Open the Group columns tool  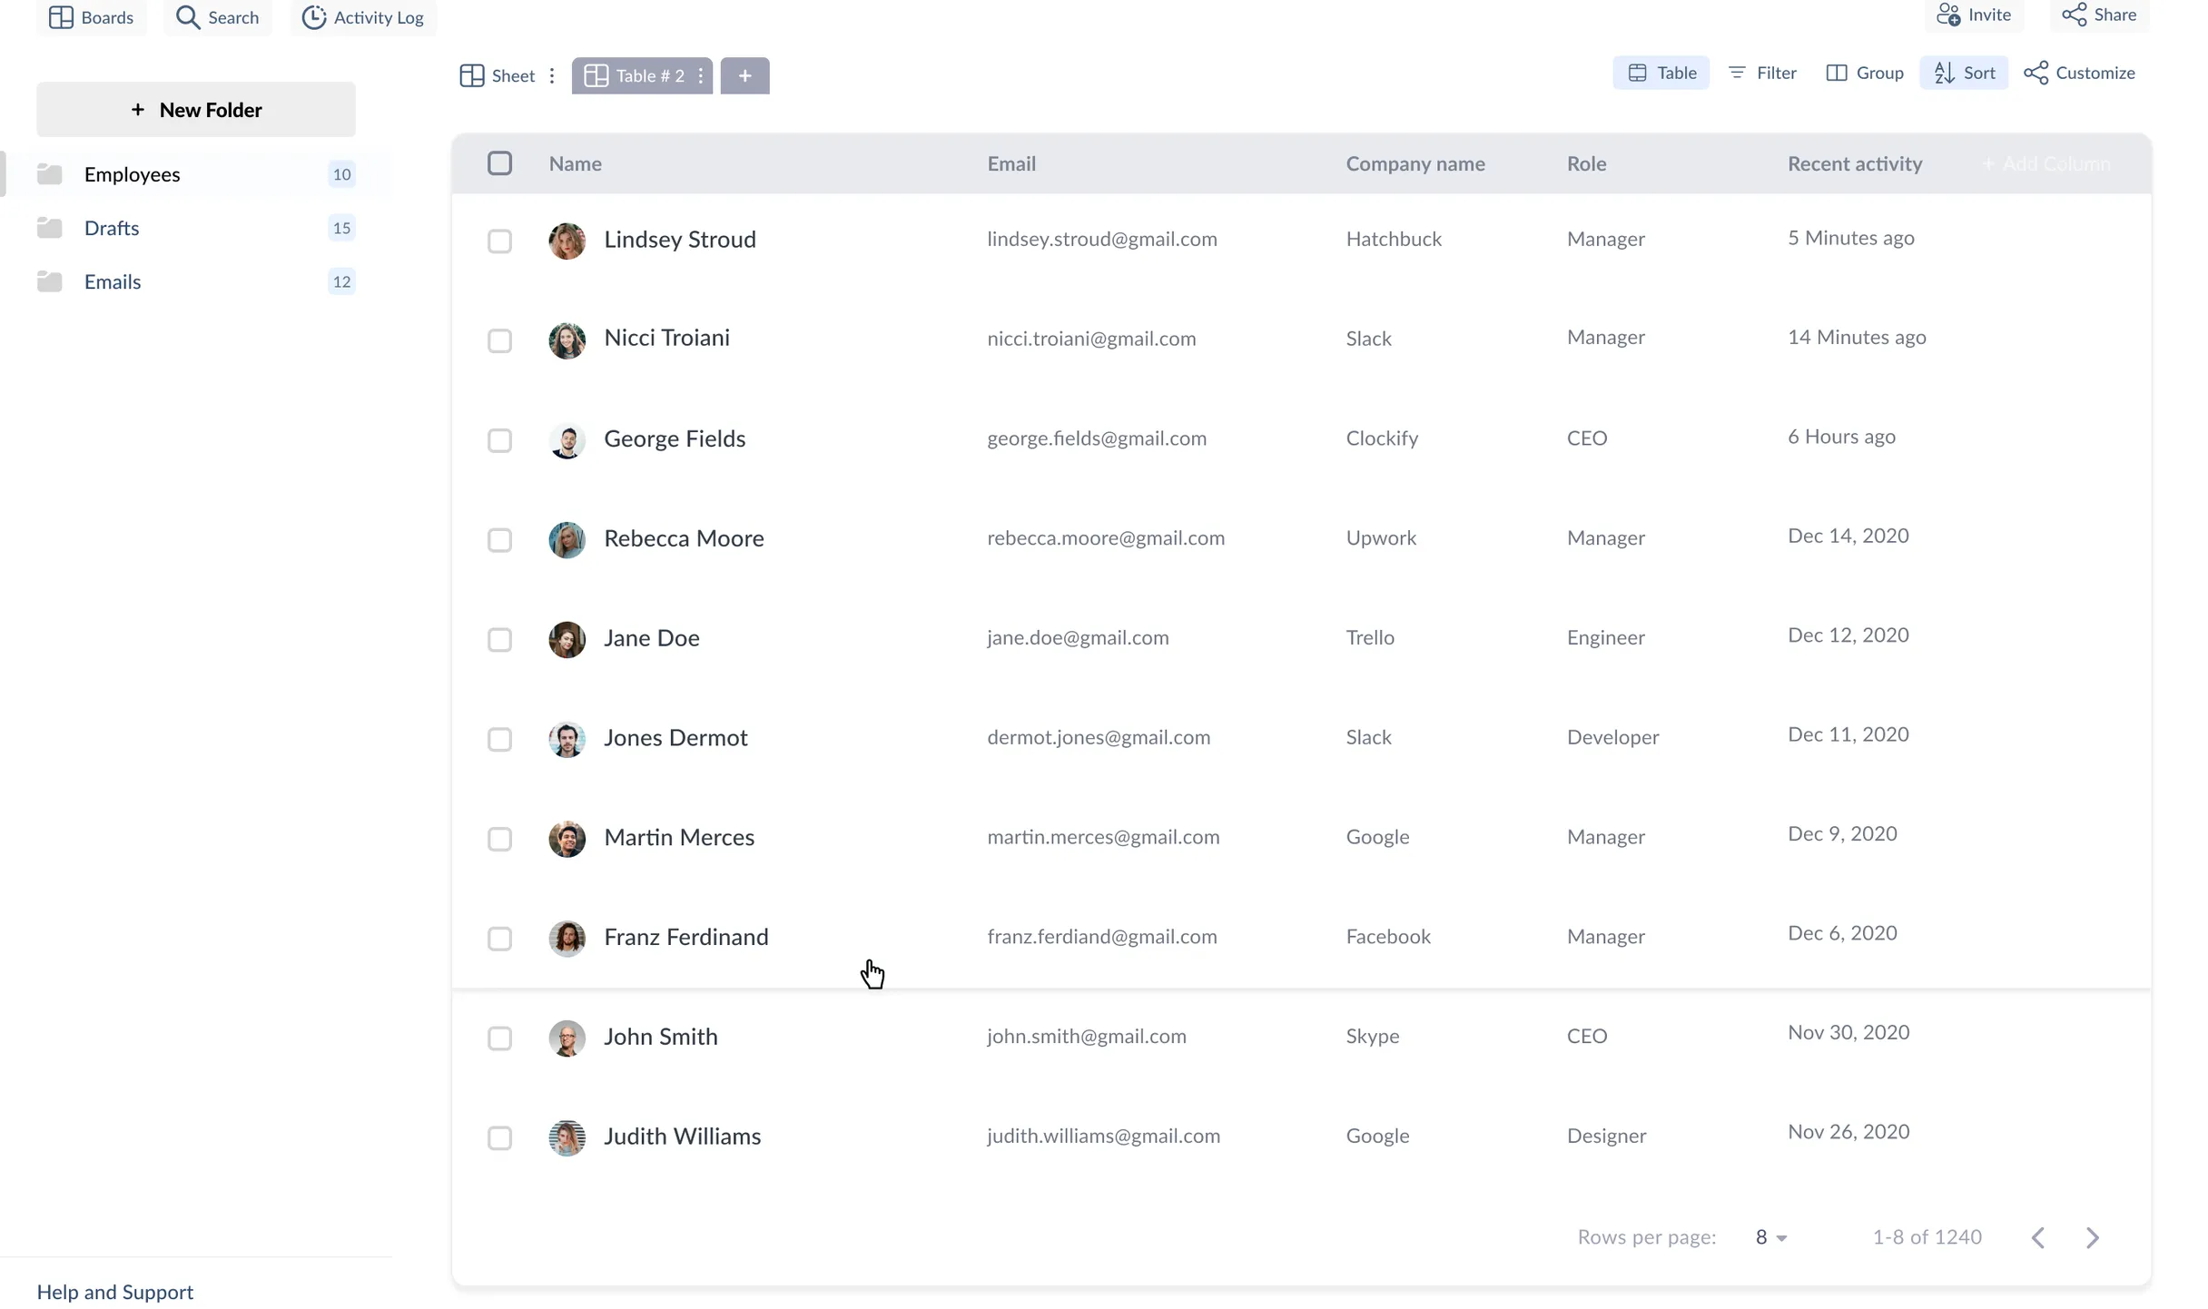pyautogui.click(x=1864, y=73)
